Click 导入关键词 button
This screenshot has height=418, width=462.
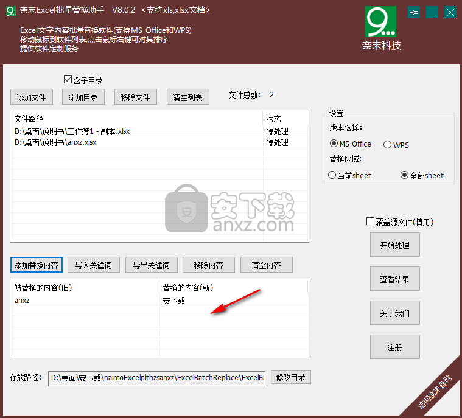94,265
